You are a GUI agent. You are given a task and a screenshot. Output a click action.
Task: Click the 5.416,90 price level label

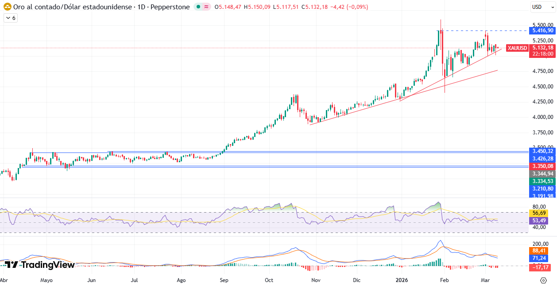[542, 31]
